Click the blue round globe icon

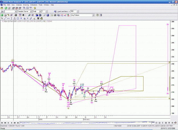pos(48,15)
